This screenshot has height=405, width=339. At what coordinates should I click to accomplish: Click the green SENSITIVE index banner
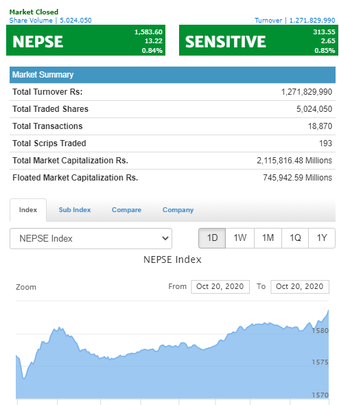pyautogui.click(x=259, y=40)
